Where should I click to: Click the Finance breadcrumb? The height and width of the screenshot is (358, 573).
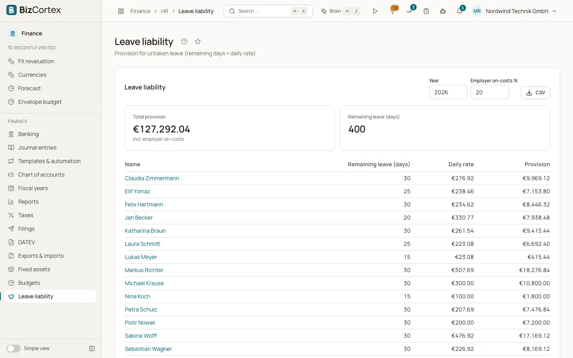click(140, 11)
